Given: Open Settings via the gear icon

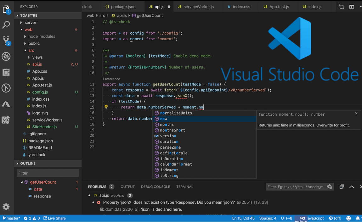Looking at the screenshot, I should tap(7, 207).
